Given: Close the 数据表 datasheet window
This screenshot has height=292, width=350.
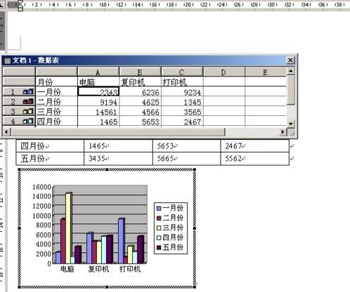Looking at the screenshot, I should point(291,60).
